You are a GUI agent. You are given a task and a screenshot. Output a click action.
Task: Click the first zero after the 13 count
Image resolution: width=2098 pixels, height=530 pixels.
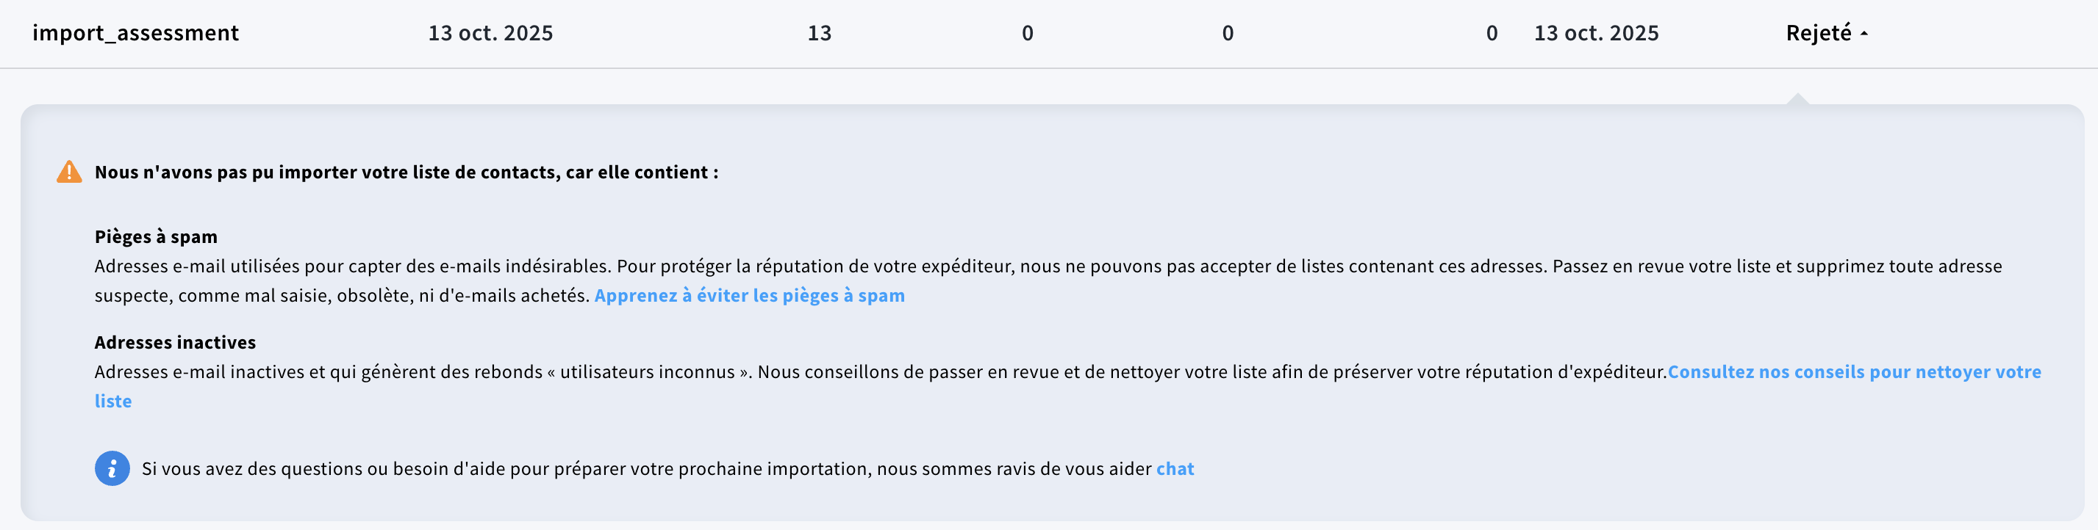1027,33
